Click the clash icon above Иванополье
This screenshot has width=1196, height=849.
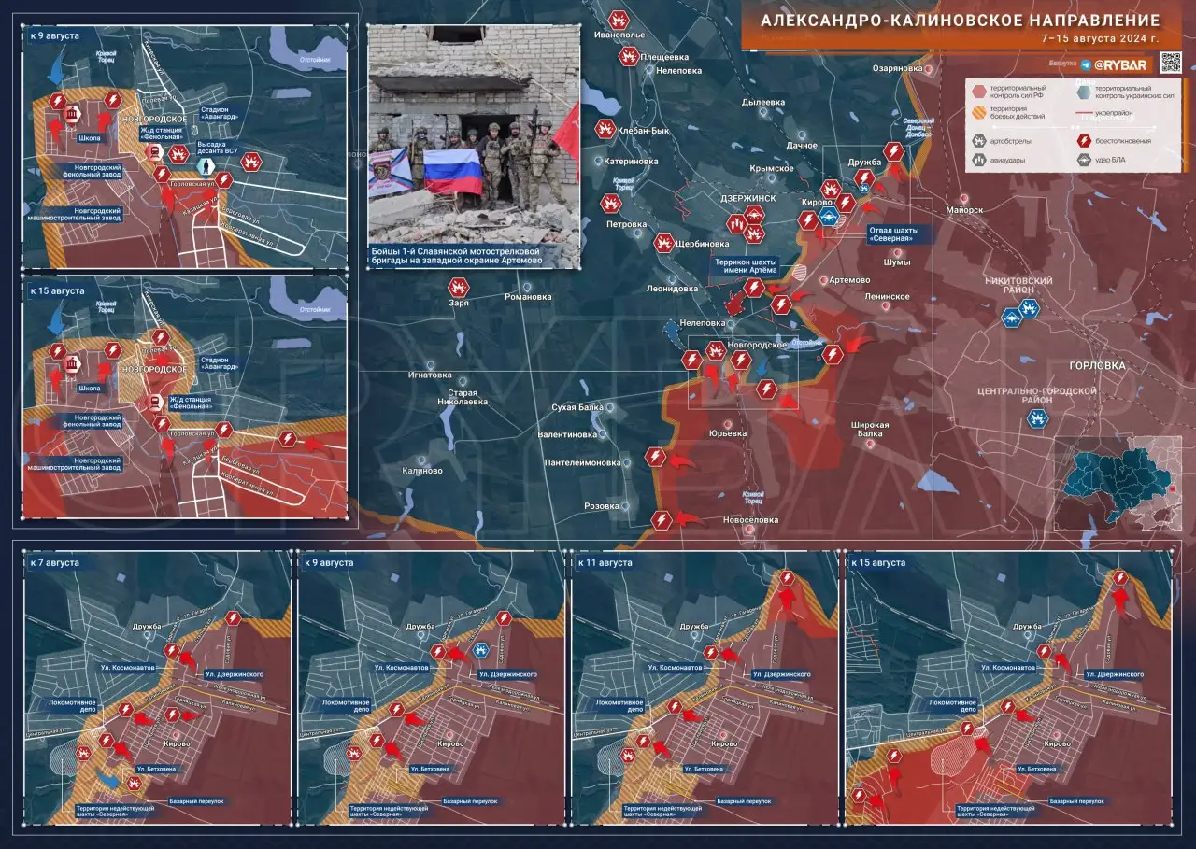coord(618,19)
